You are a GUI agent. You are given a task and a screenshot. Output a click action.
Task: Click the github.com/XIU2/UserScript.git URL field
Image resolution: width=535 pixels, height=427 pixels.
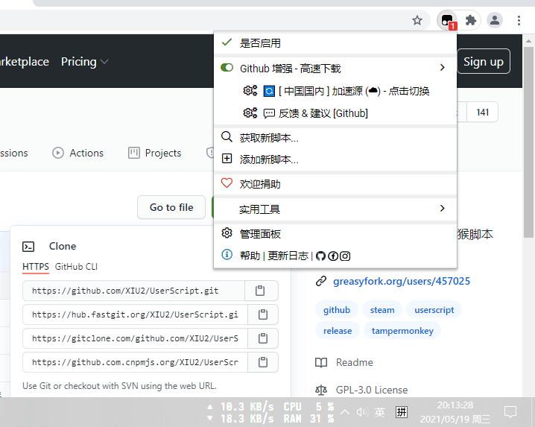[x=134, y=291]
